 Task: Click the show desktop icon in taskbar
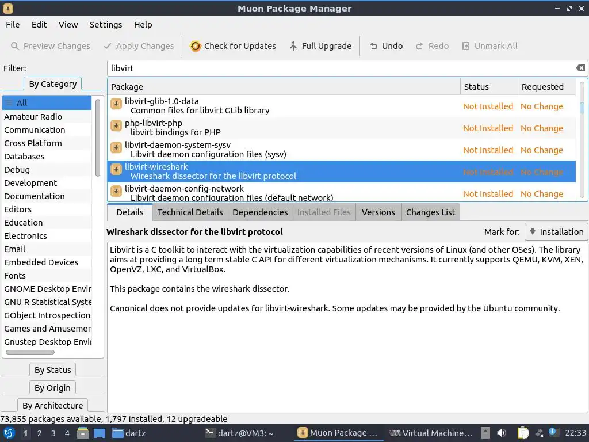100,433
